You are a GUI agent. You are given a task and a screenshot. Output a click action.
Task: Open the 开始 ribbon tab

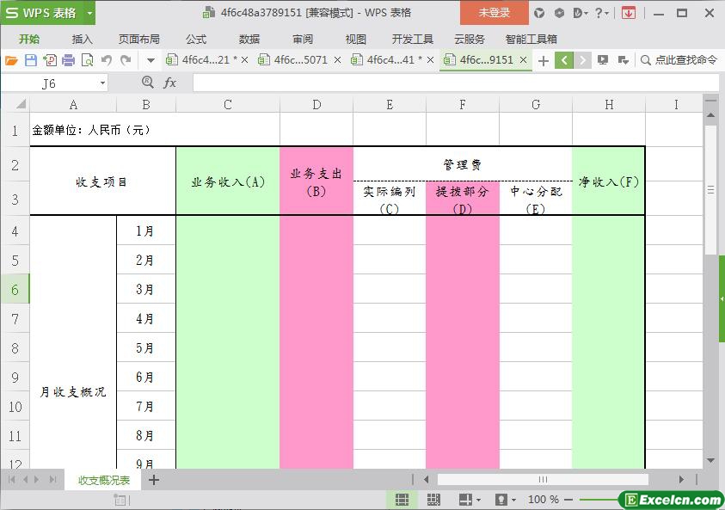pos(29,40)
